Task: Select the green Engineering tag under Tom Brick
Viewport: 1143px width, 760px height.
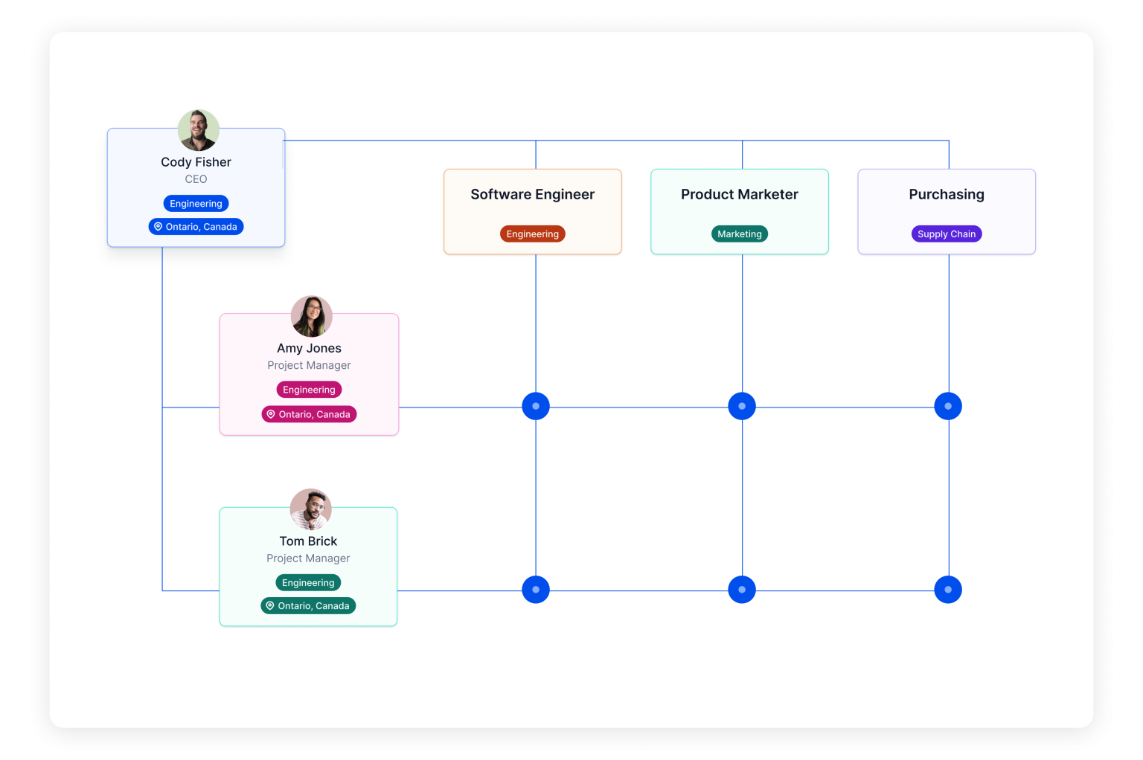Action: click(308, 583)
